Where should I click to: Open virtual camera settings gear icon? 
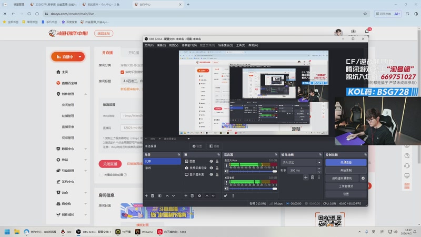point(363,178)
